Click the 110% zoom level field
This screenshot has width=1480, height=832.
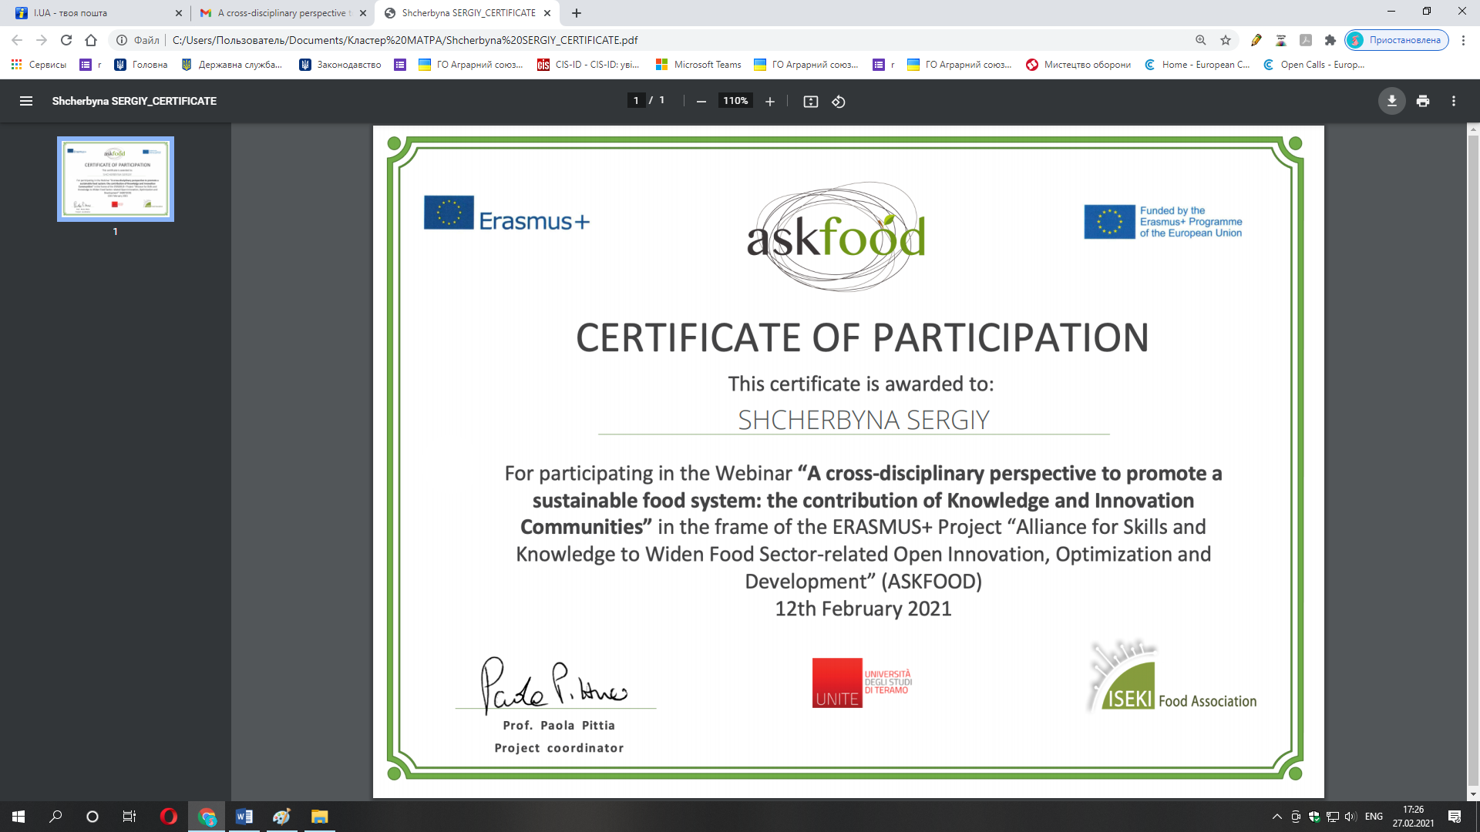coord(735,101)
